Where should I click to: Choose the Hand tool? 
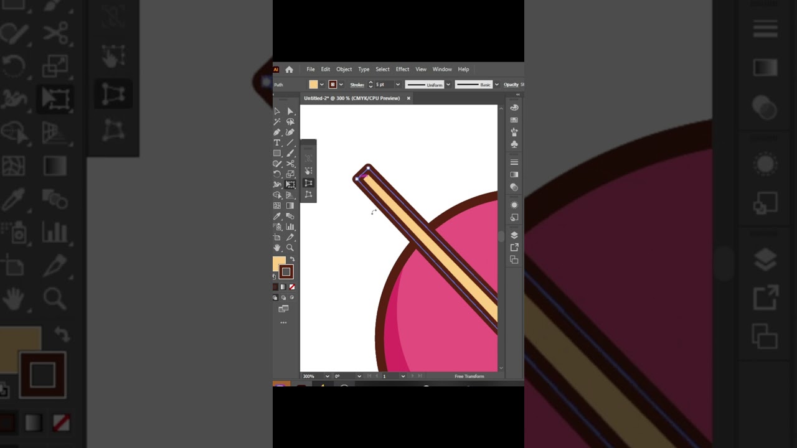[277, 248]
